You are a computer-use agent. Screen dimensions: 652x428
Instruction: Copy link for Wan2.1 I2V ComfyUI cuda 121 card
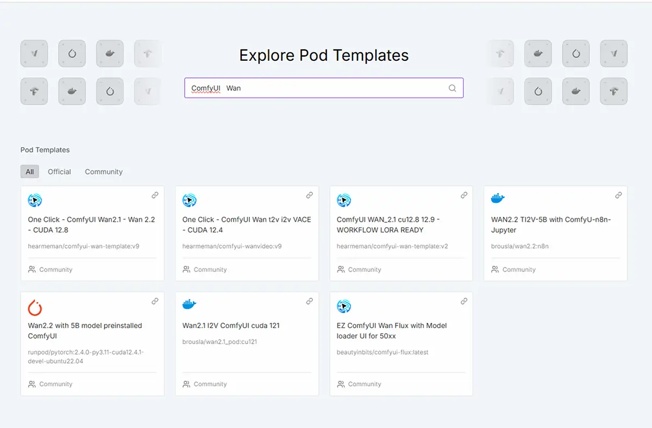[310, 301]
